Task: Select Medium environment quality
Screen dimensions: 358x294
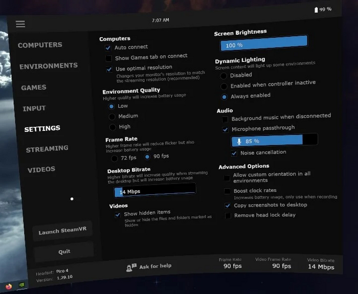Action: click(112, 117)
